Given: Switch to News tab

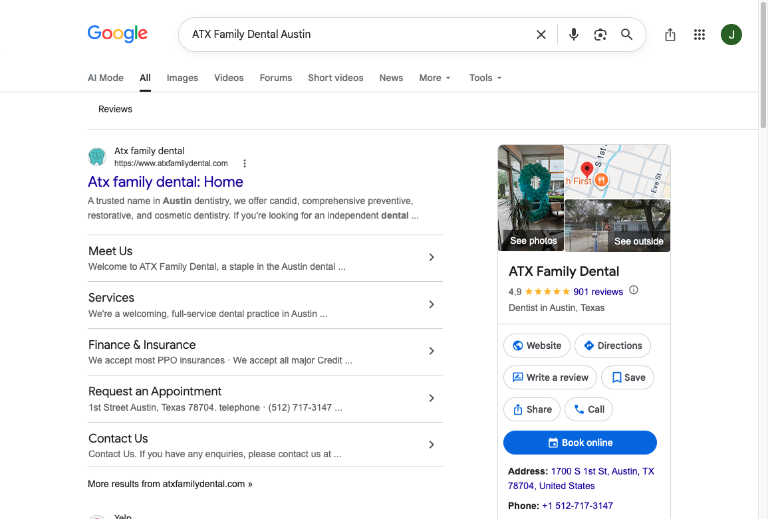Looking at the screenshot, I should tap(391, 78).
